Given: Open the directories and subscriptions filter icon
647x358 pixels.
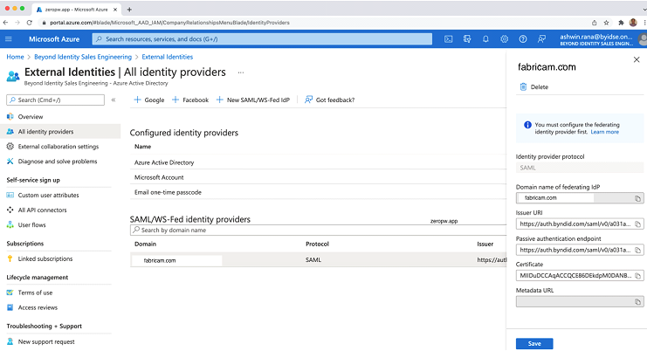Looking at the screenshot, I should [466, 38].
